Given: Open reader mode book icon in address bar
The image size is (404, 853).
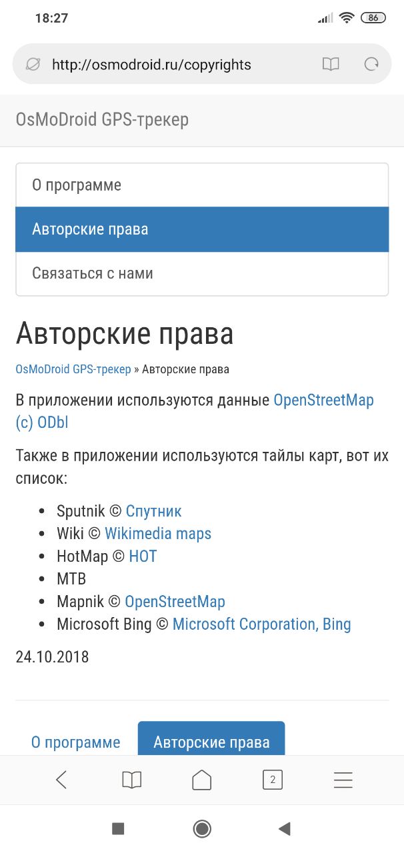Looking at the screenshot, I should (x=331, y=65).
